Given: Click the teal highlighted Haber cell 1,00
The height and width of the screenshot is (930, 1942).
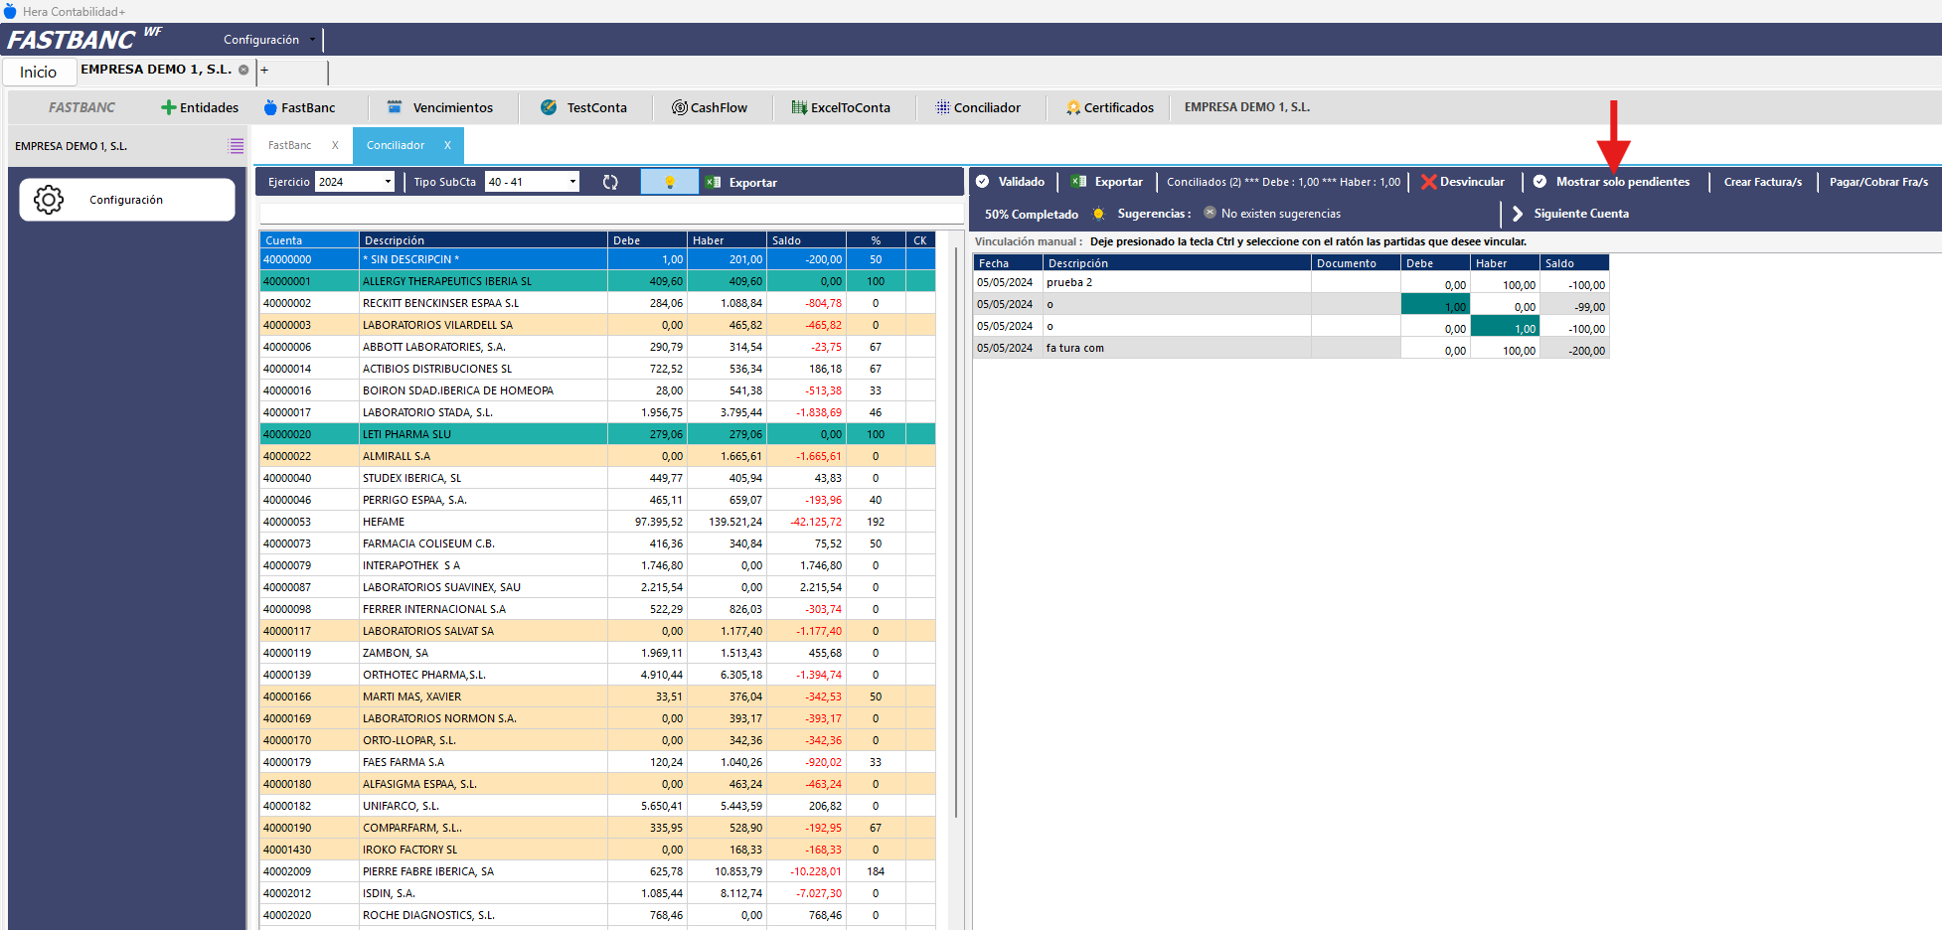Looking at the screenshot, I should [x=1505, y=326].
